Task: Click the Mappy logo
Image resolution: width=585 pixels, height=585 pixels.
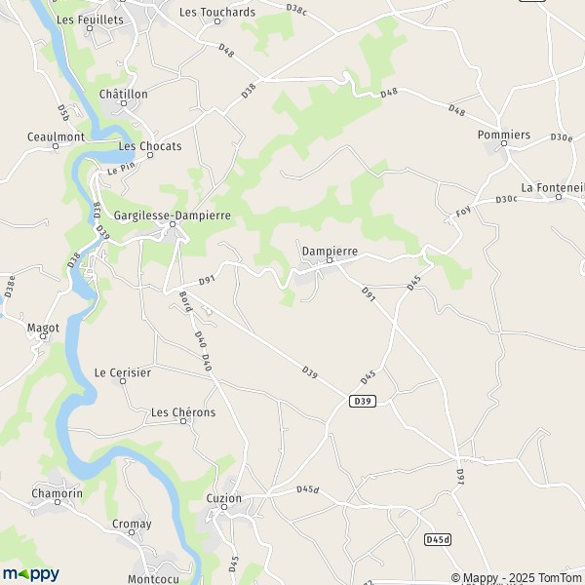Action: pyautogui.click(x=31, y=574)
